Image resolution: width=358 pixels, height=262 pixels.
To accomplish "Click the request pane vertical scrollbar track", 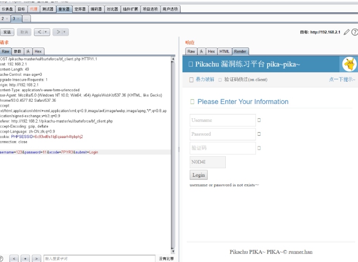I will 173,155.
